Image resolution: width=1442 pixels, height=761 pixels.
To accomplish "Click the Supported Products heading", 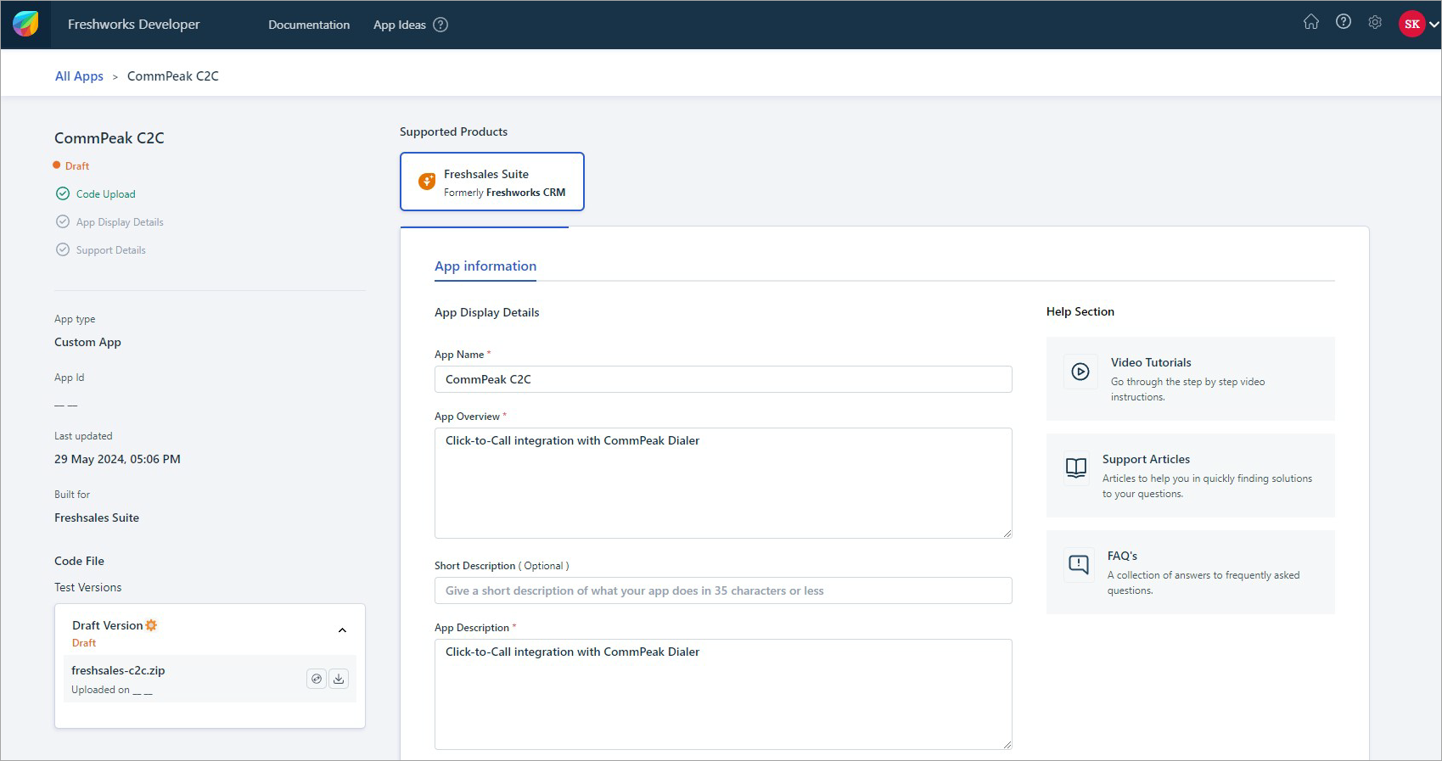I will tap(453, 131).
